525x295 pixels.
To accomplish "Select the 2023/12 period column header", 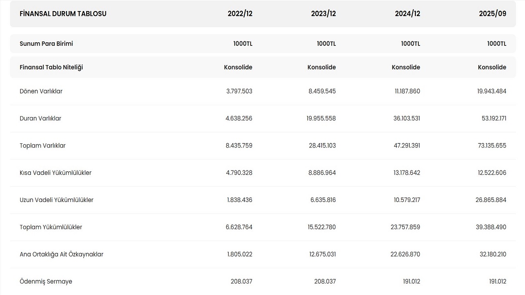I will pyautogui.click(x=323, y=14).
